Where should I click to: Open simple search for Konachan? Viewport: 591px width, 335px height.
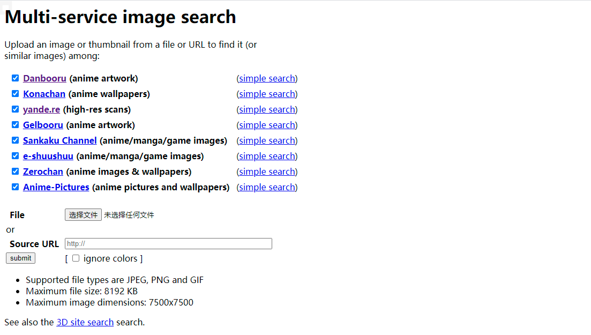coord(267,94)
